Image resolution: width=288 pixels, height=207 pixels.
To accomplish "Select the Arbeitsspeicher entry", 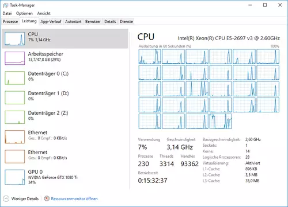I will [x=65, y=58].
